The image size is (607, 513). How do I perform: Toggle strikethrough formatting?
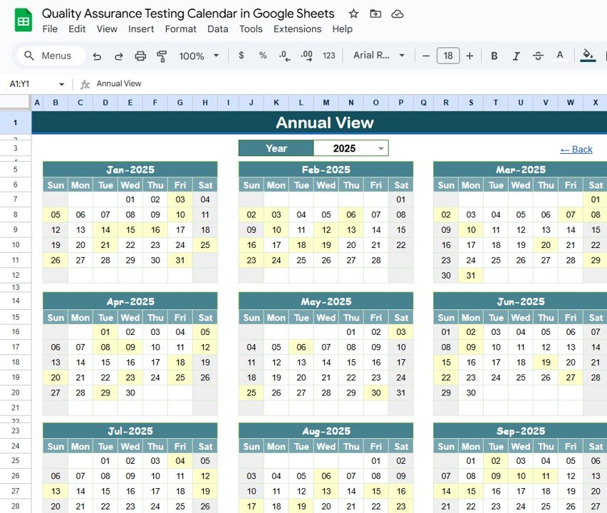(x=538, y=56)
